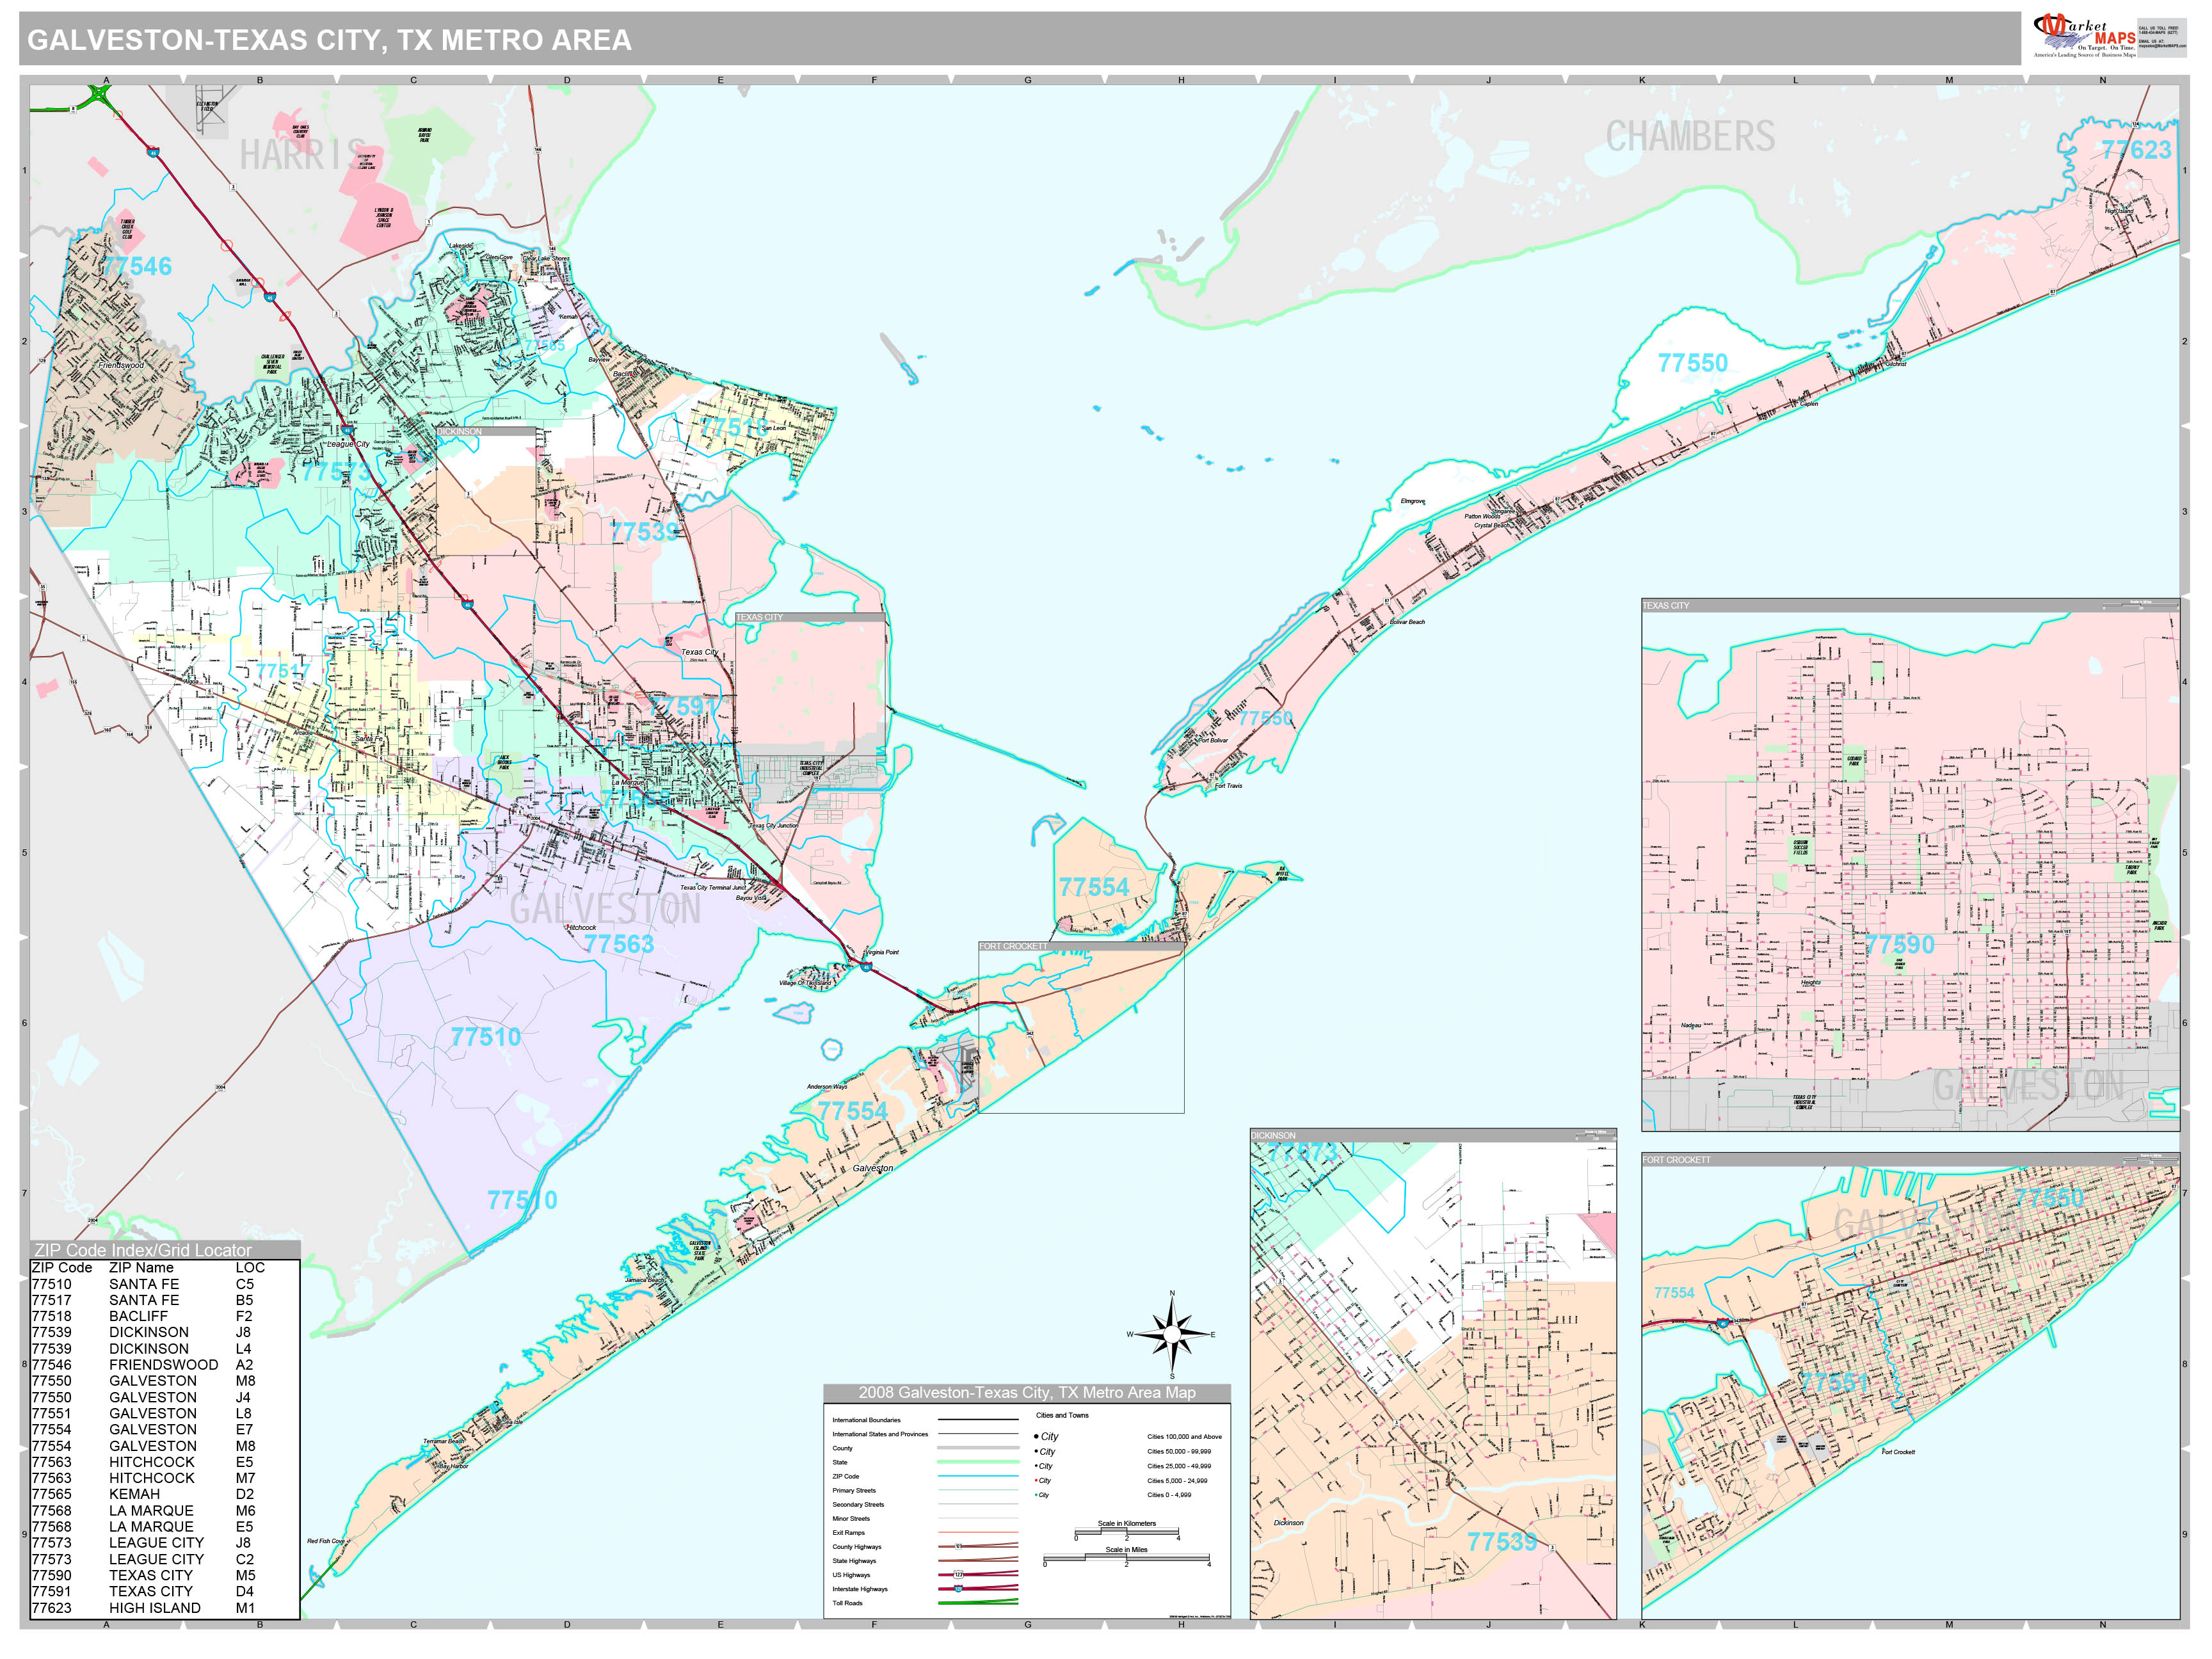2212x1659 pixels.
Task: Click the 'Port Bolivar' place label
Action: click(x=1212, y=740)
